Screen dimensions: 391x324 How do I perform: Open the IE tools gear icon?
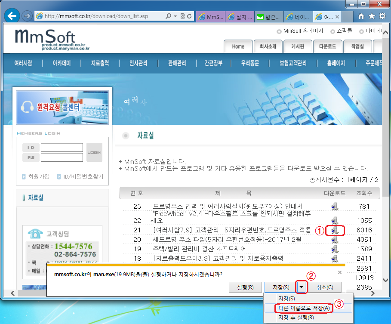(382, 16)
